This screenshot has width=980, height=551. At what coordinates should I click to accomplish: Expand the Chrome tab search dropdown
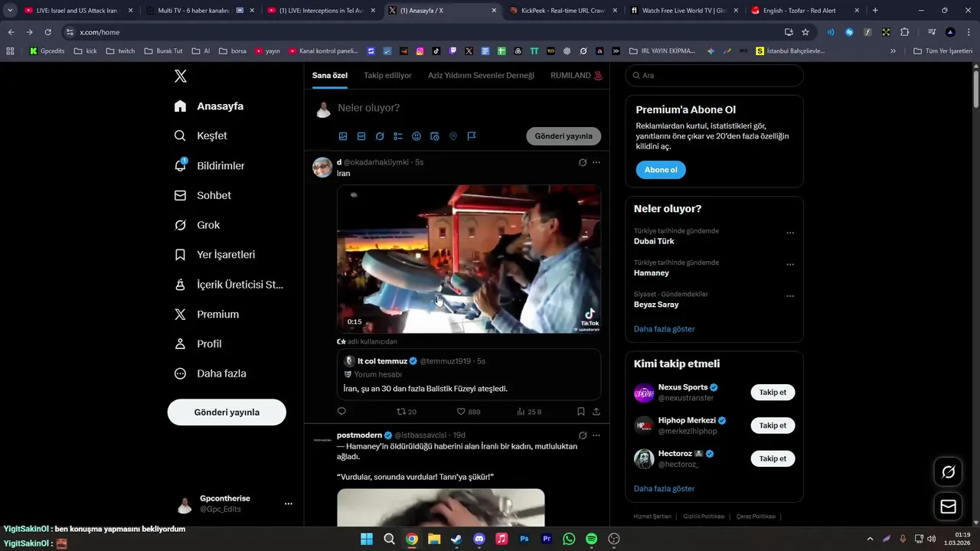pyautogui.click(x=10, y=11)
